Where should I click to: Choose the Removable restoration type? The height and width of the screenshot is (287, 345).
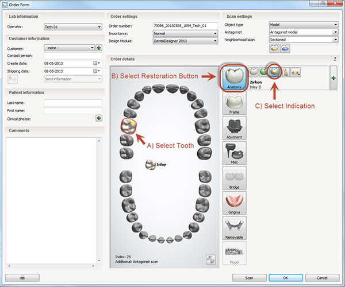pyautogui.click(x=234, y=228)
